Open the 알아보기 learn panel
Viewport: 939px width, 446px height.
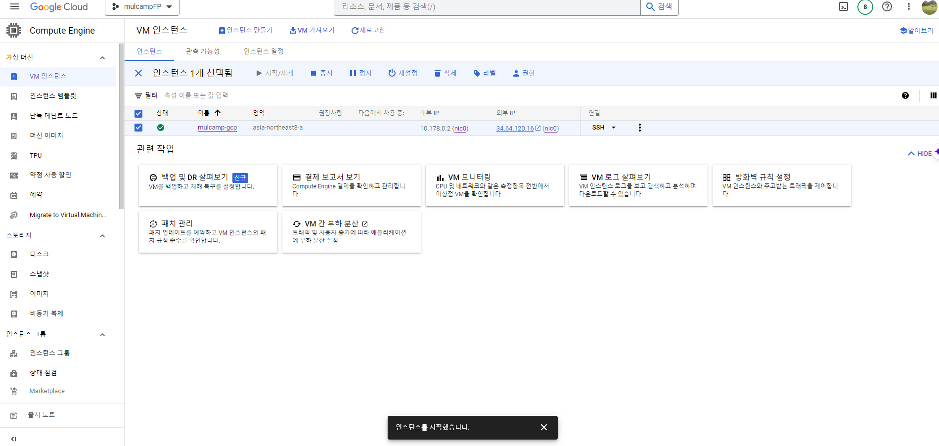[x=916, y=31]
